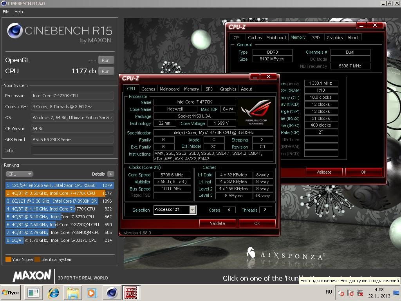Viewport: 401px width, 301px height.
Task: Run the CPU benchmark
Action: [x=106, y=71]
